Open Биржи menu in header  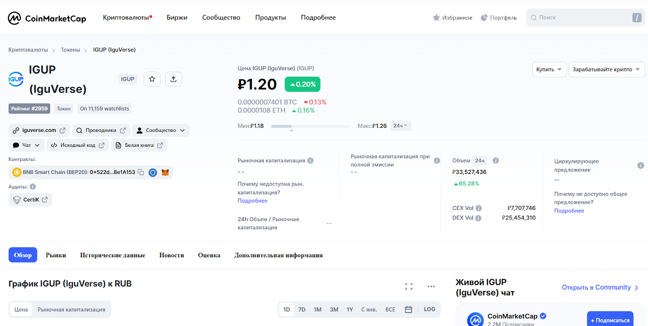[x=177, y=18]
